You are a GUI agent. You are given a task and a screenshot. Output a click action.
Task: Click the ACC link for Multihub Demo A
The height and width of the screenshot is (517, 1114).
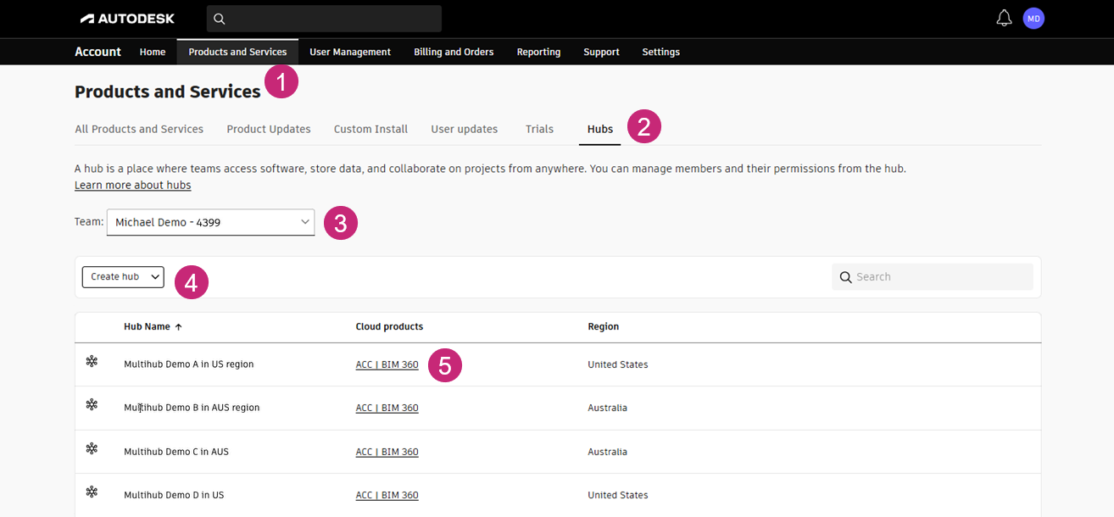tap(365, 364)
